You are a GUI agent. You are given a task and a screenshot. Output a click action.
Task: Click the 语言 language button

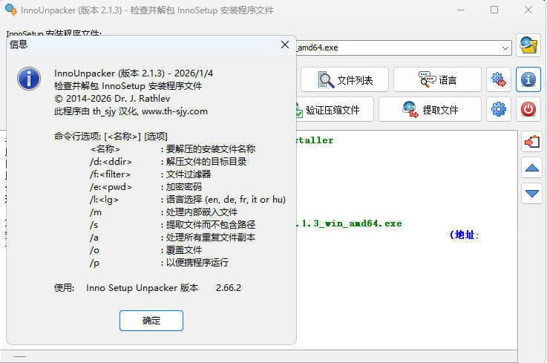(x=437, y=79)
